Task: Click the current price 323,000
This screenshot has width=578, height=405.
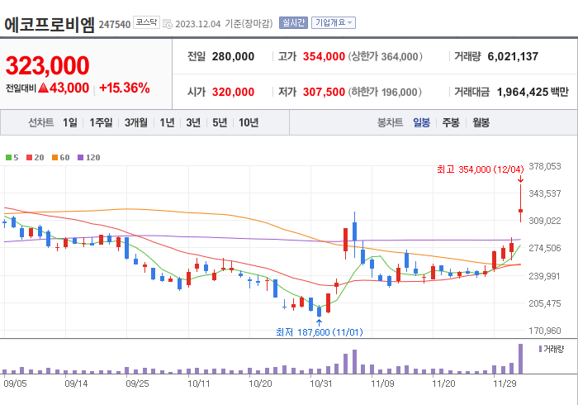Action: point(48,65)
